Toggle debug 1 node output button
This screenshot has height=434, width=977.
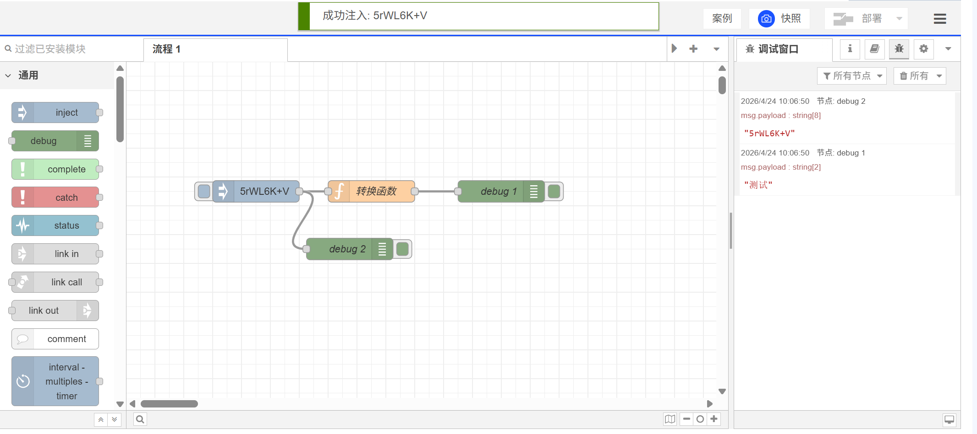[x=554, y=191]
